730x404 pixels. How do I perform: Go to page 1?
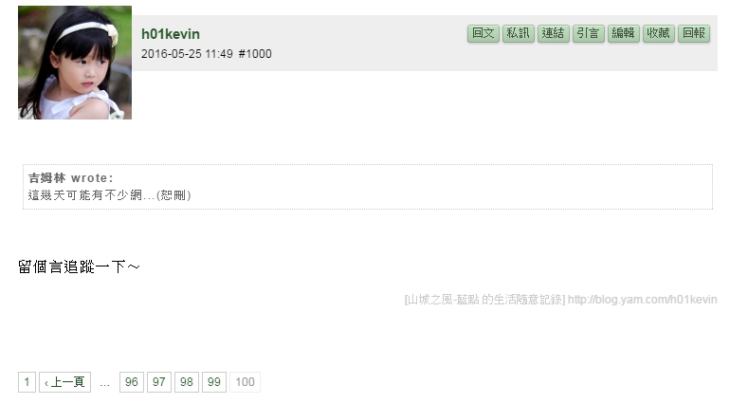(27, 382)
